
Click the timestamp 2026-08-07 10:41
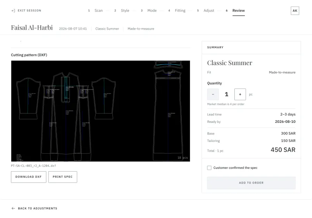pos(73,28)
